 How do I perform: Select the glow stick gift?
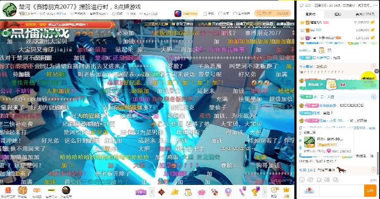pos(242,192)
